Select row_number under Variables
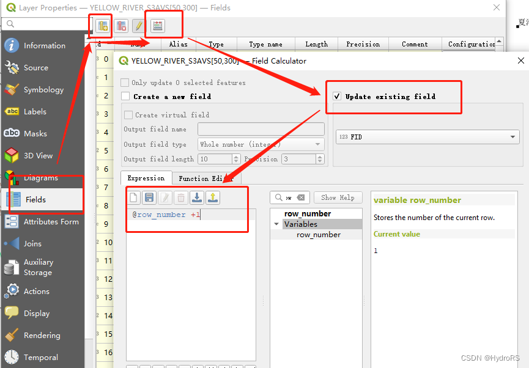Screen dimensions: 529x368 pos(319,235)
